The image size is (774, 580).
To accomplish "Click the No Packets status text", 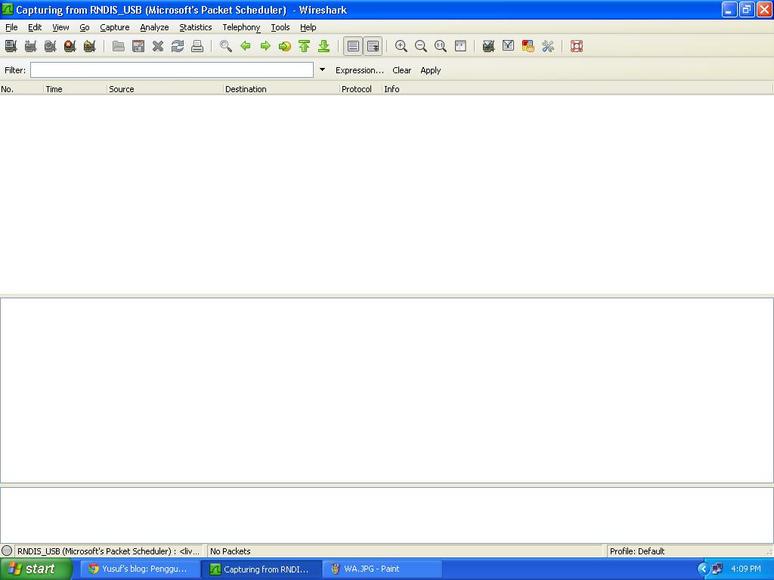I will tap(230, 551).
